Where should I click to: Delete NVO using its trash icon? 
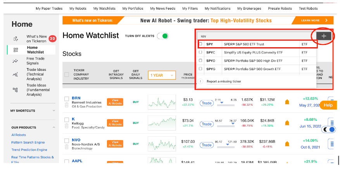67,147
